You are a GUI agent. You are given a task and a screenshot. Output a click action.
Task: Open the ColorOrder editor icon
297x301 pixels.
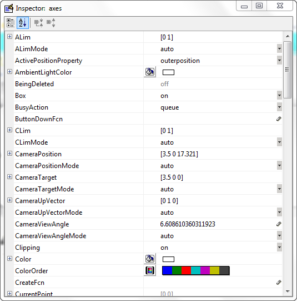coord(150,270)
